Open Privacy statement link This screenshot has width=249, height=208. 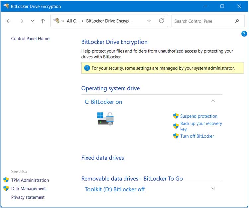[28, 197]
